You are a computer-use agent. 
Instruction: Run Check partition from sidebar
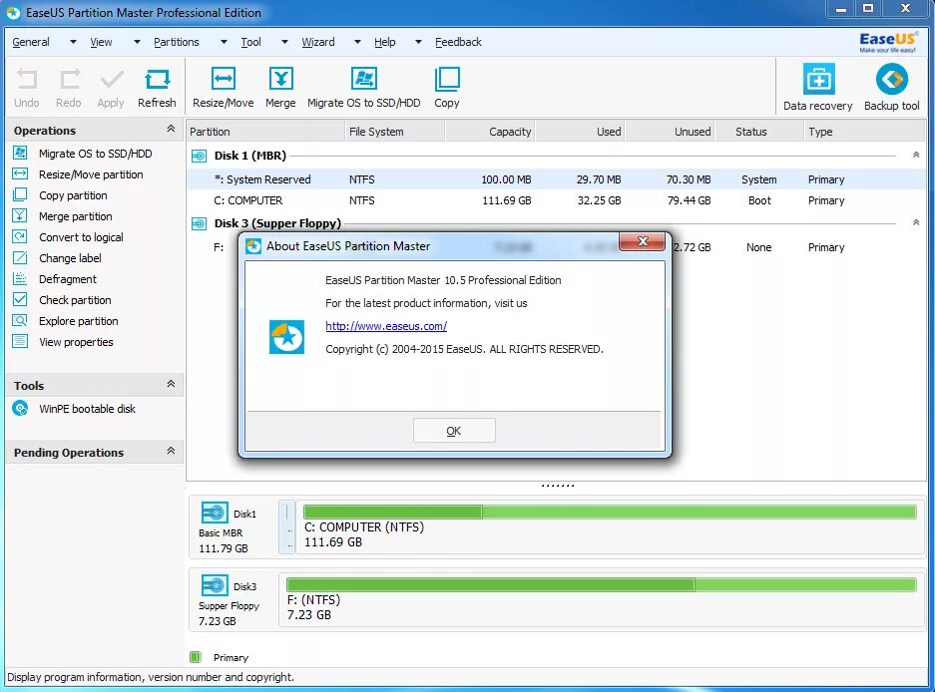pos(75,300)
